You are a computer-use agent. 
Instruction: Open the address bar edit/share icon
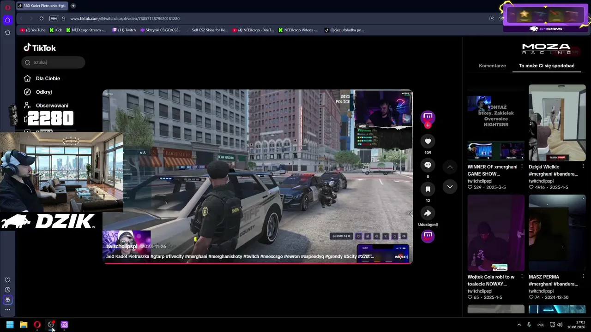coord(492,18)
